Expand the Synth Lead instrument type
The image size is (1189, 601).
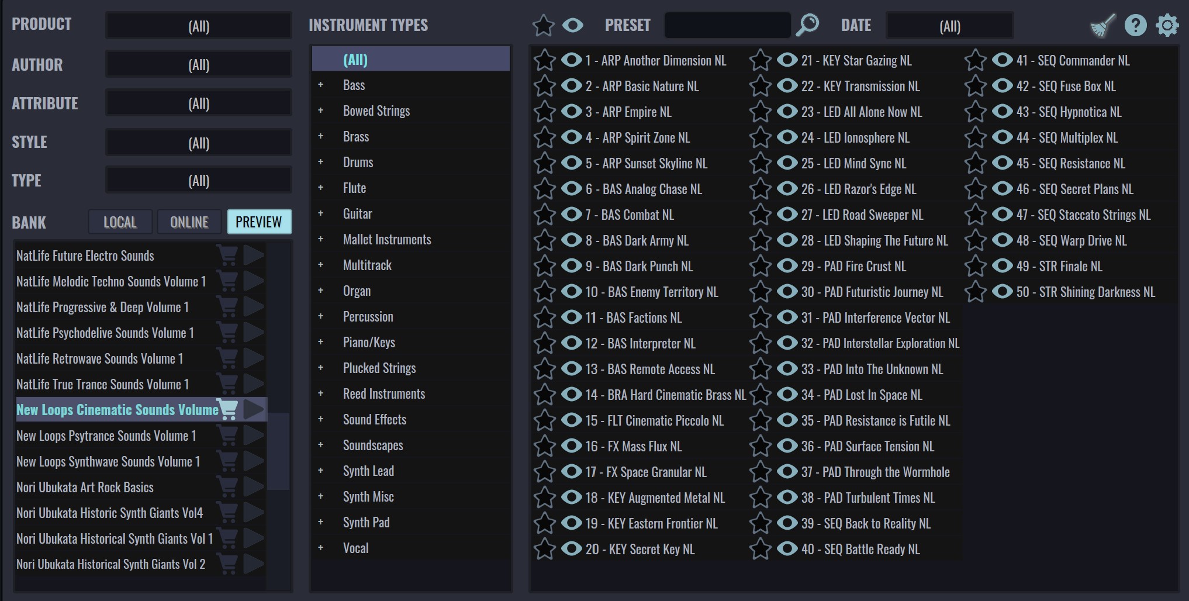click(x=320, y=471)
